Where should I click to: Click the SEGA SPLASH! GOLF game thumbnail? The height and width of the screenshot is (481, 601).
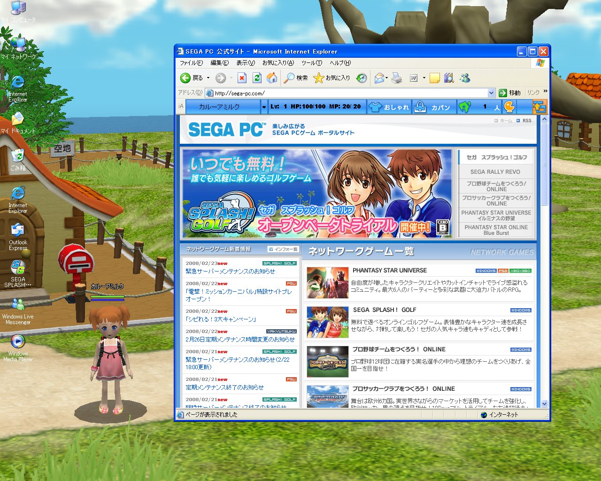328,322
